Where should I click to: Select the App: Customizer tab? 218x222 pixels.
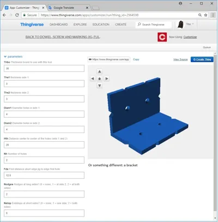[x=25, y=8]
